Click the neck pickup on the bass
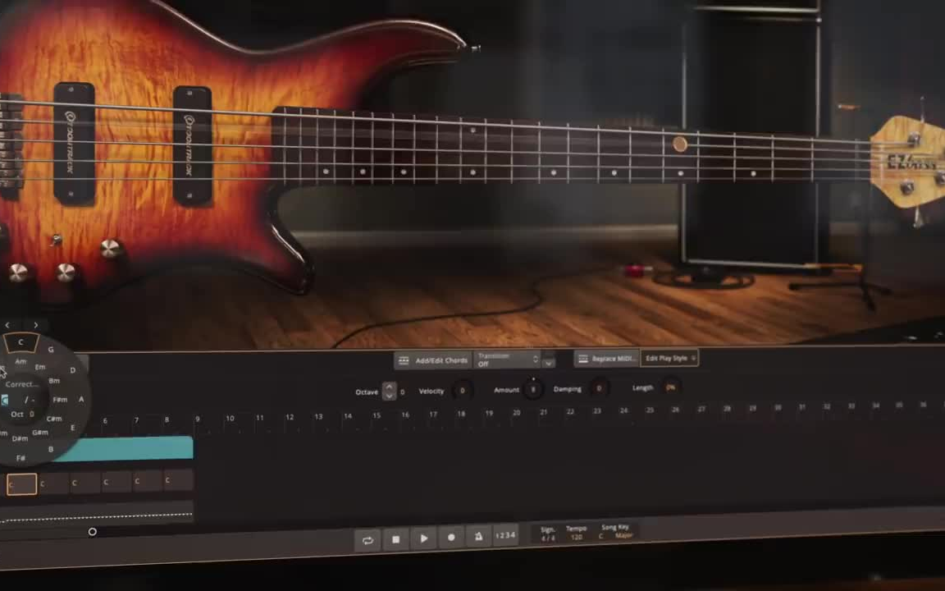The height and width of the screenshot is (591, 945). point(192,145)
